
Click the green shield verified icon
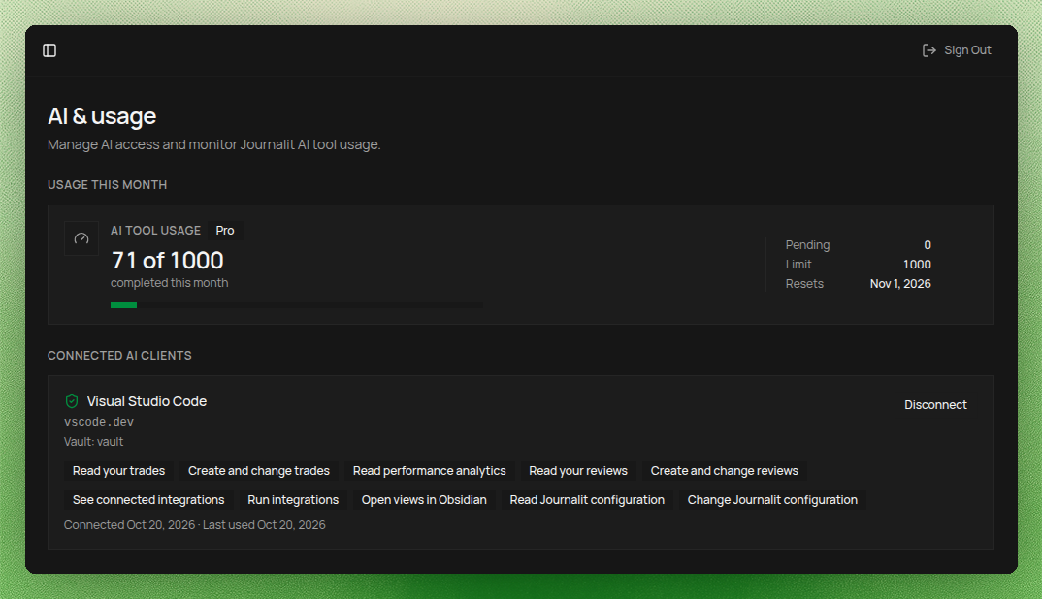point(72,401)
